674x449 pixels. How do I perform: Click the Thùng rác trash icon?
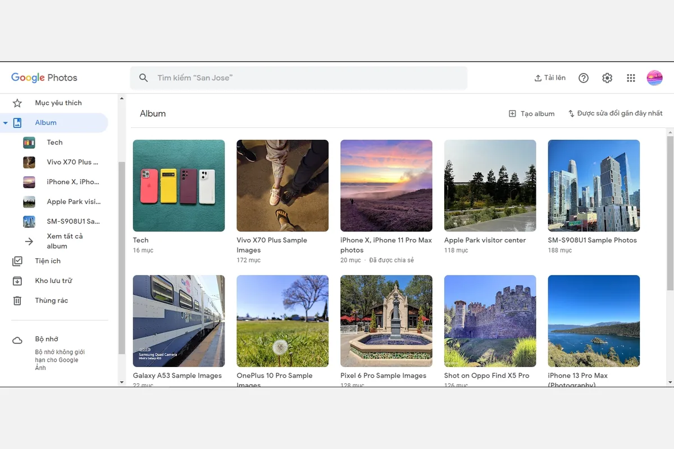coord(17,300)
